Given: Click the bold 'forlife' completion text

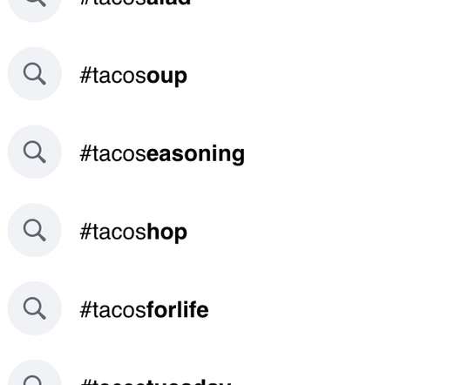Looking at the screenshot, I should pos(178,310).
